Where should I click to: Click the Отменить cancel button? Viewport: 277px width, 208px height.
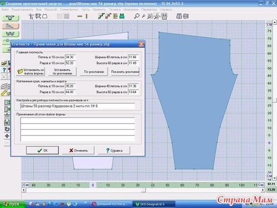tap(78, 150)
